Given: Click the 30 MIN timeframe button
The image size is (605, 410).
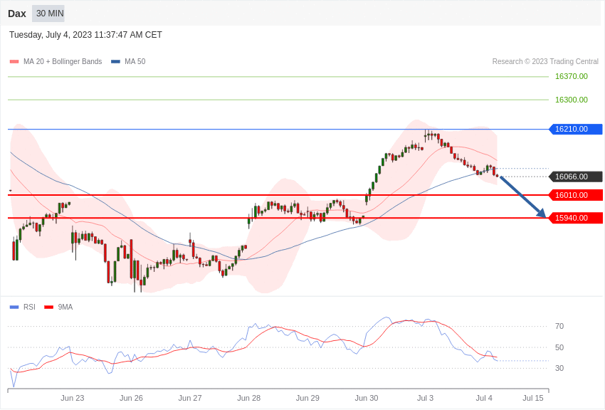Looking at the screenshot, I should [x=48, y=14].
